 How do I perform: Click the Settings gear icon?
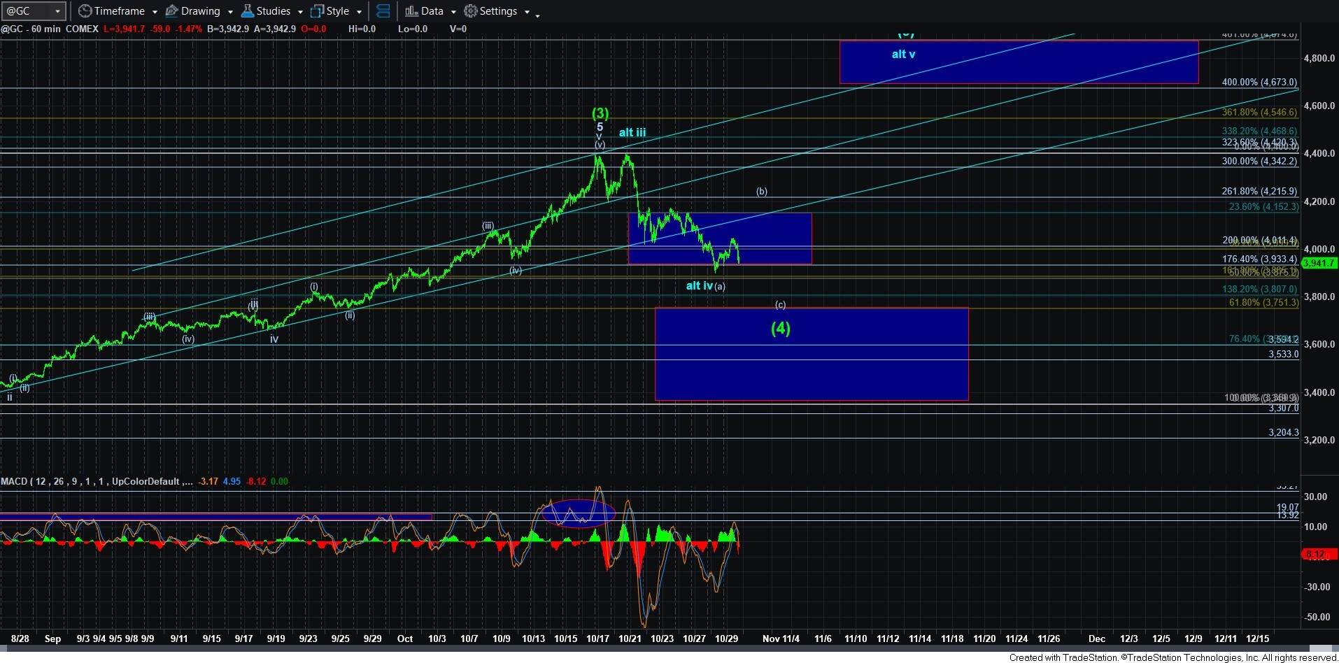coord(471,11)
